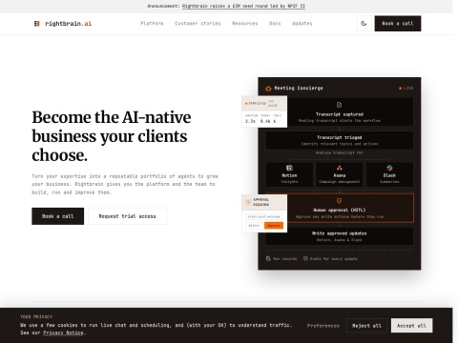The width and height of the screenshot is (458, 343).
Task: Click the Meeting Concierge robot icon
Action: 268,89
